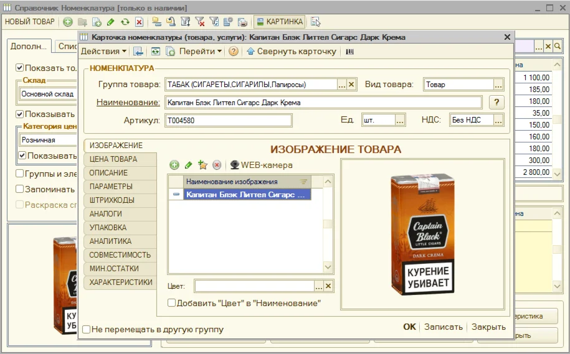The image size is (570, 354).
Task: Click the green add-item icon in main toolbar
Action: (x=68, y=22)
